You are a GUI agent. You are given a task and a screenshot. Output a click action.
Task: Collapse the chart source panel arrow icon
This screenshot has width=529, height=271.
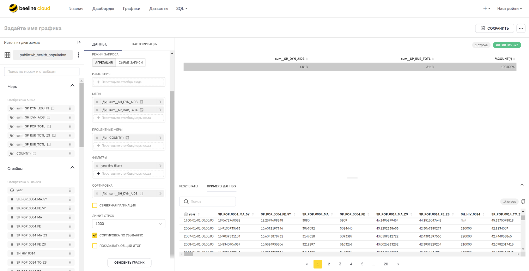click(x=79, y=42)
